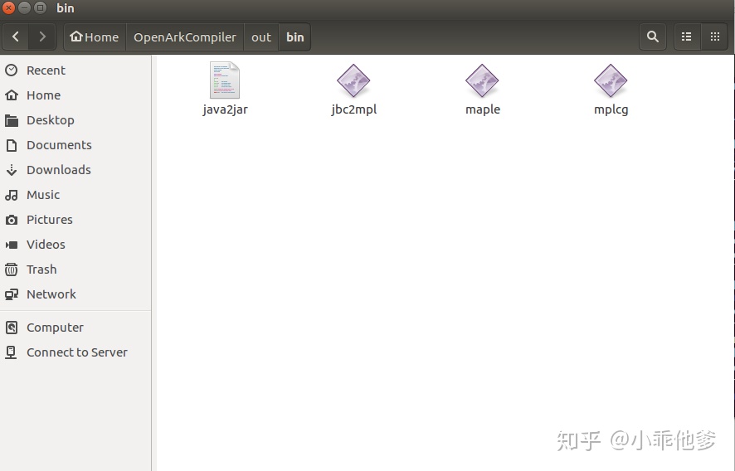The width and height of the screenshot is (735, 471).
Task: Click the Home house icon in sidebar
Action: tap(12, 95)
